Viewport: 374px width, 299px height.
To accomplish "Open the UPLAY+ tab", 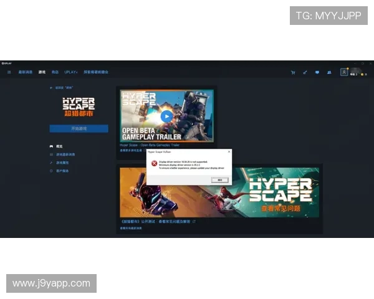I will pyautogui.click(x=70, y=72).
